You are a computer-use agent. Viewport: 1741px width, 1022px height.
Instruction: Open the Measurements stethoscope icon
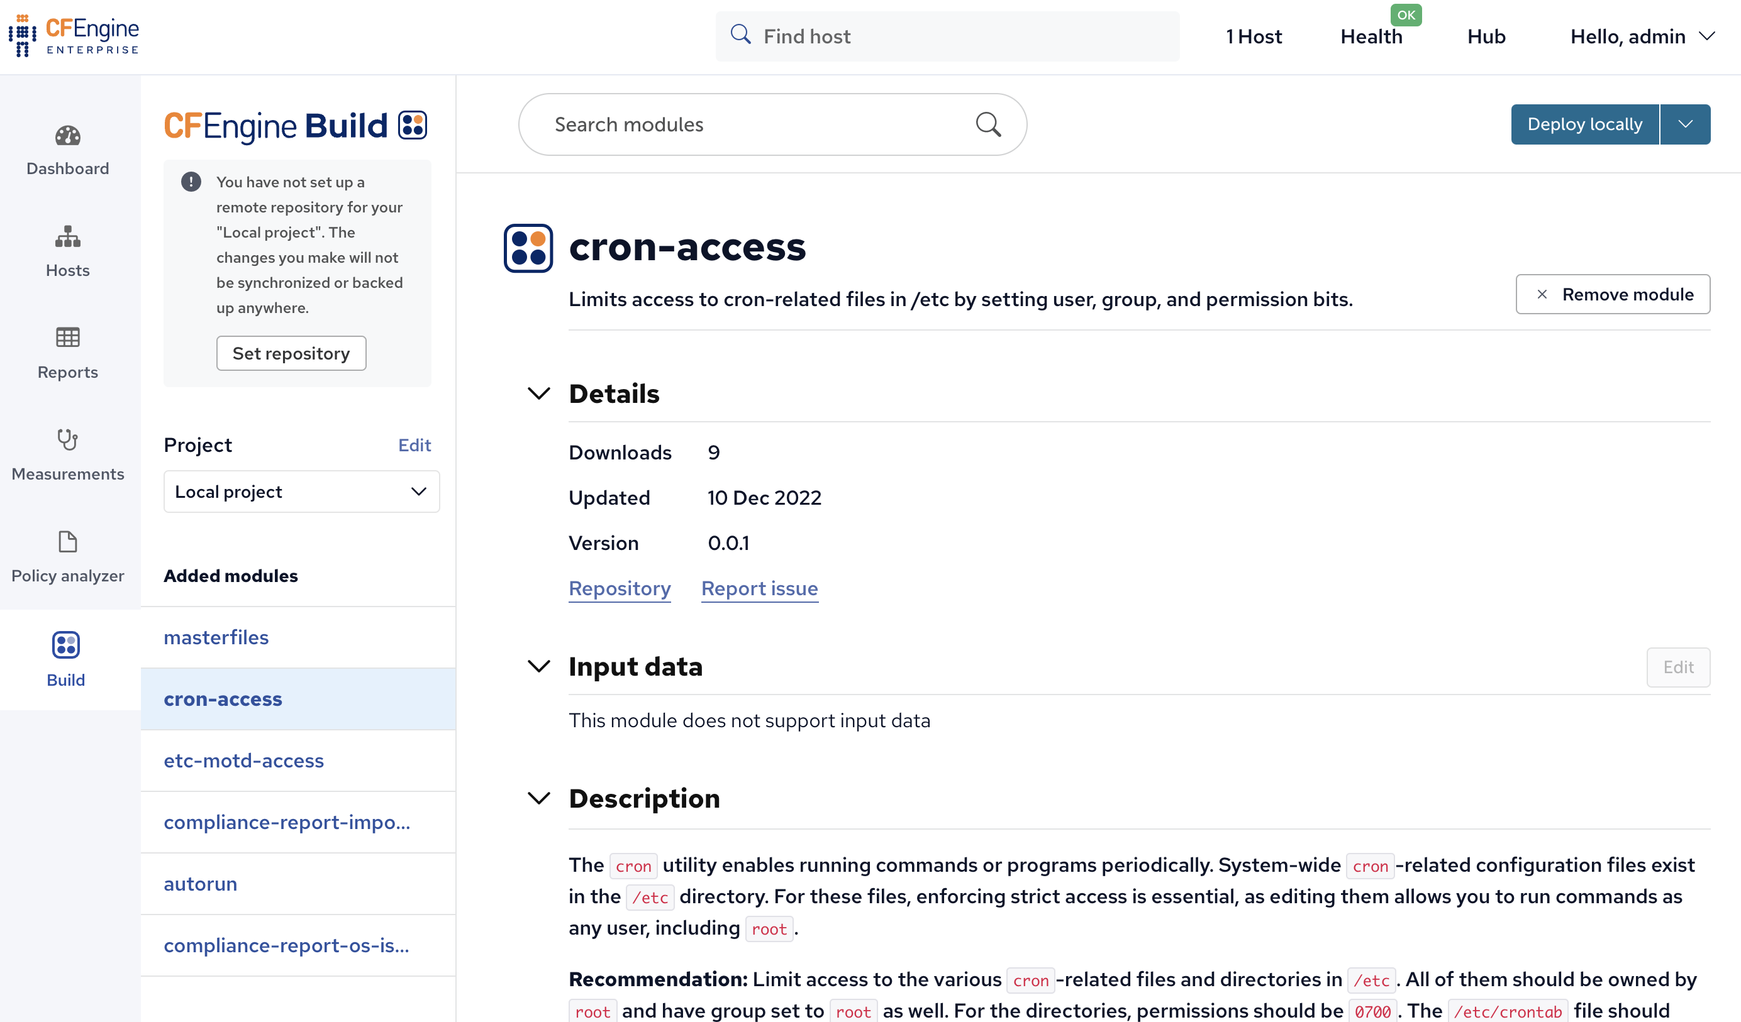tap(68, 440)
